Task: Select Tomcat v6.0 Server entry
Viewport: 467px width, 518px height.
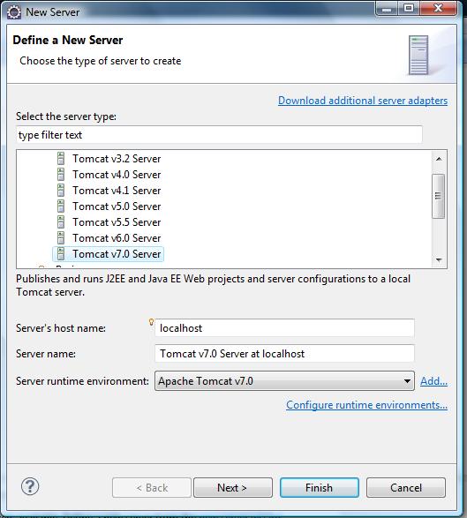Action: click(x=117, y=238)
